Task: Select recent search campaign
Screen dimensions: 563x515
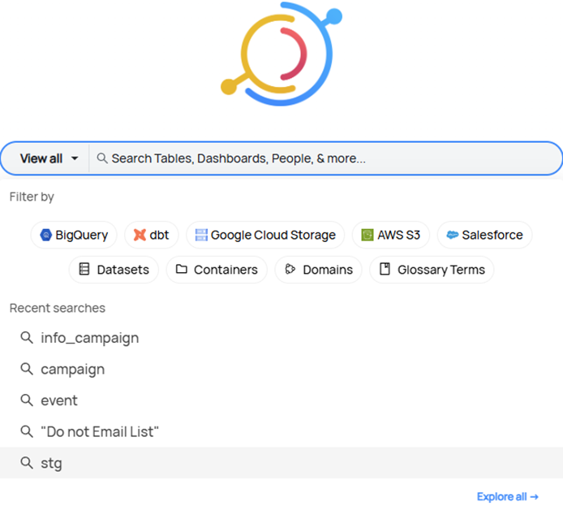Action: coord(281,370)
